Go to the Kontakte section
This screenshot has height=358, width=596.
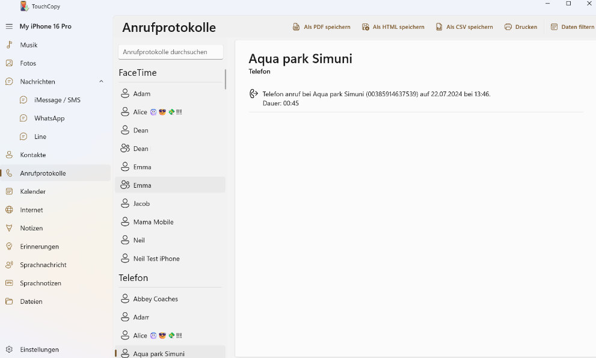pos(33,155)
